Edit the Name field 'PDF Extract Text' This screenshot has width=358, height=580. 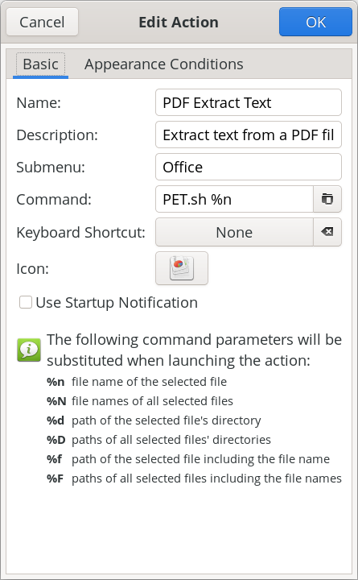tap(249, 102)
